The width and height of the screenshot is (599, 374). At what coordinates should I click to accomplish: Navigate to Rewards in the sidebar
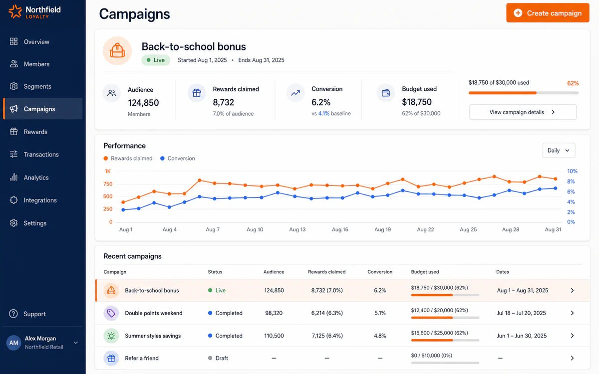43,132
